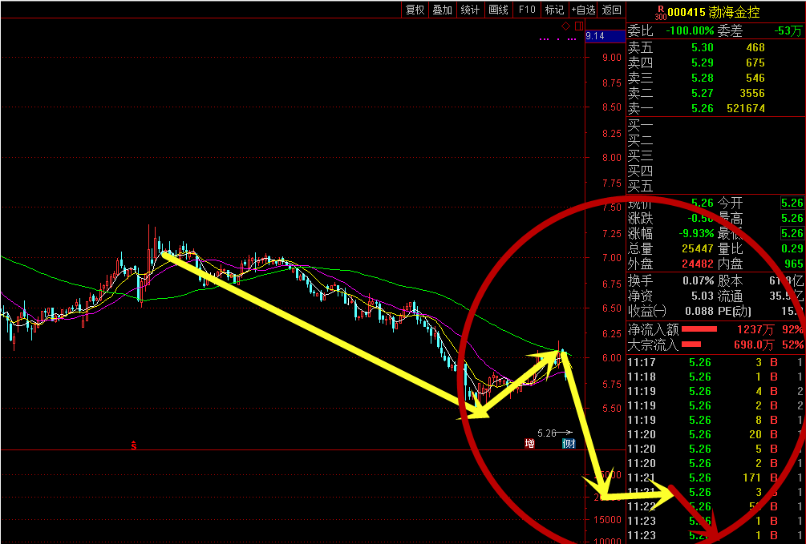Click stock code 000415
The width and height of the screenshot is (806, 544).
click(x=687, y=12)
